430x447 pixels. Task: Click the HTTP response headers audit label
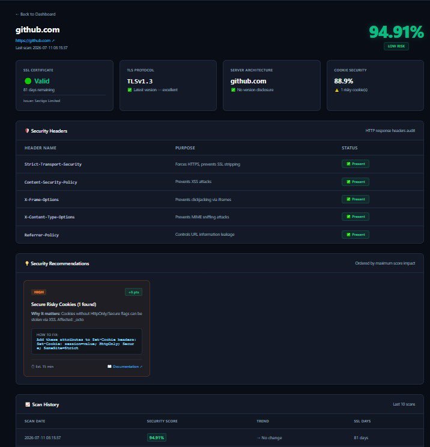(390, 131)
